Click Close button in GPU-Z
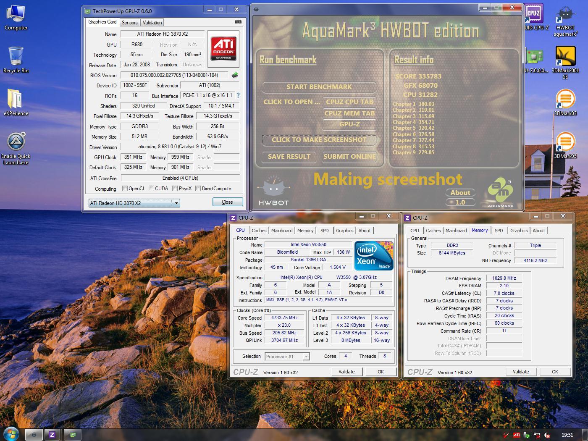 pyautogui.click(x=227, y=202)
